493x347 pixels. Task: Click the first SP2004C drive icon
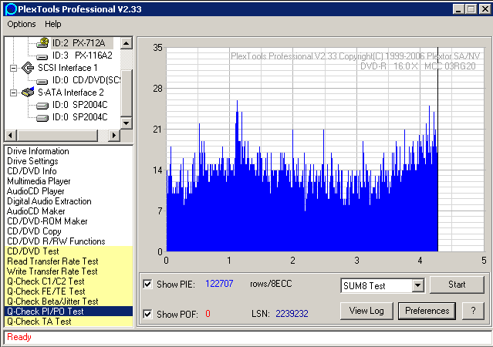click(x=42, y=106)
